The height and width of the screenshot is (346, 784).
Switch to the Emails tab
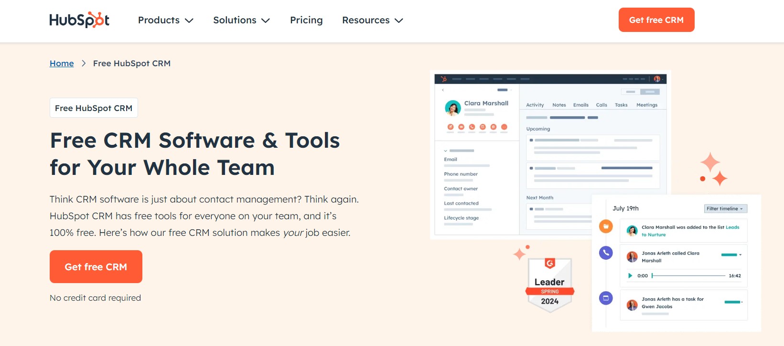coord(581,105)
